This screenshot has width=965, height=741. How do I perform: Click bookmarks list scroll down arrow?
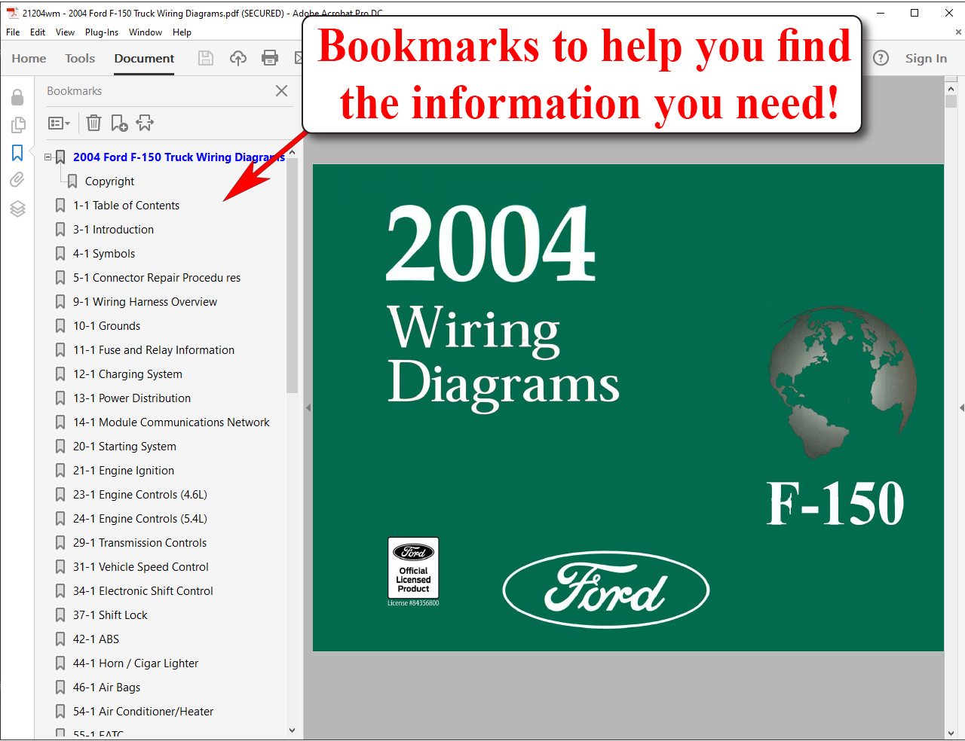pos(293,730)
